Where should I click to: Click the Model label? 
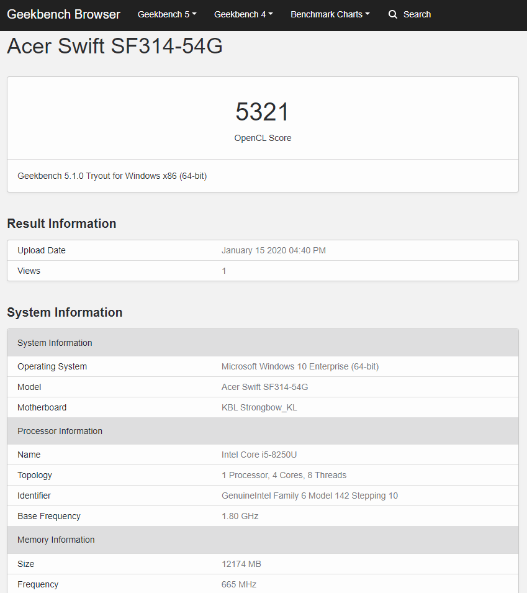click(x=29, y=387)
